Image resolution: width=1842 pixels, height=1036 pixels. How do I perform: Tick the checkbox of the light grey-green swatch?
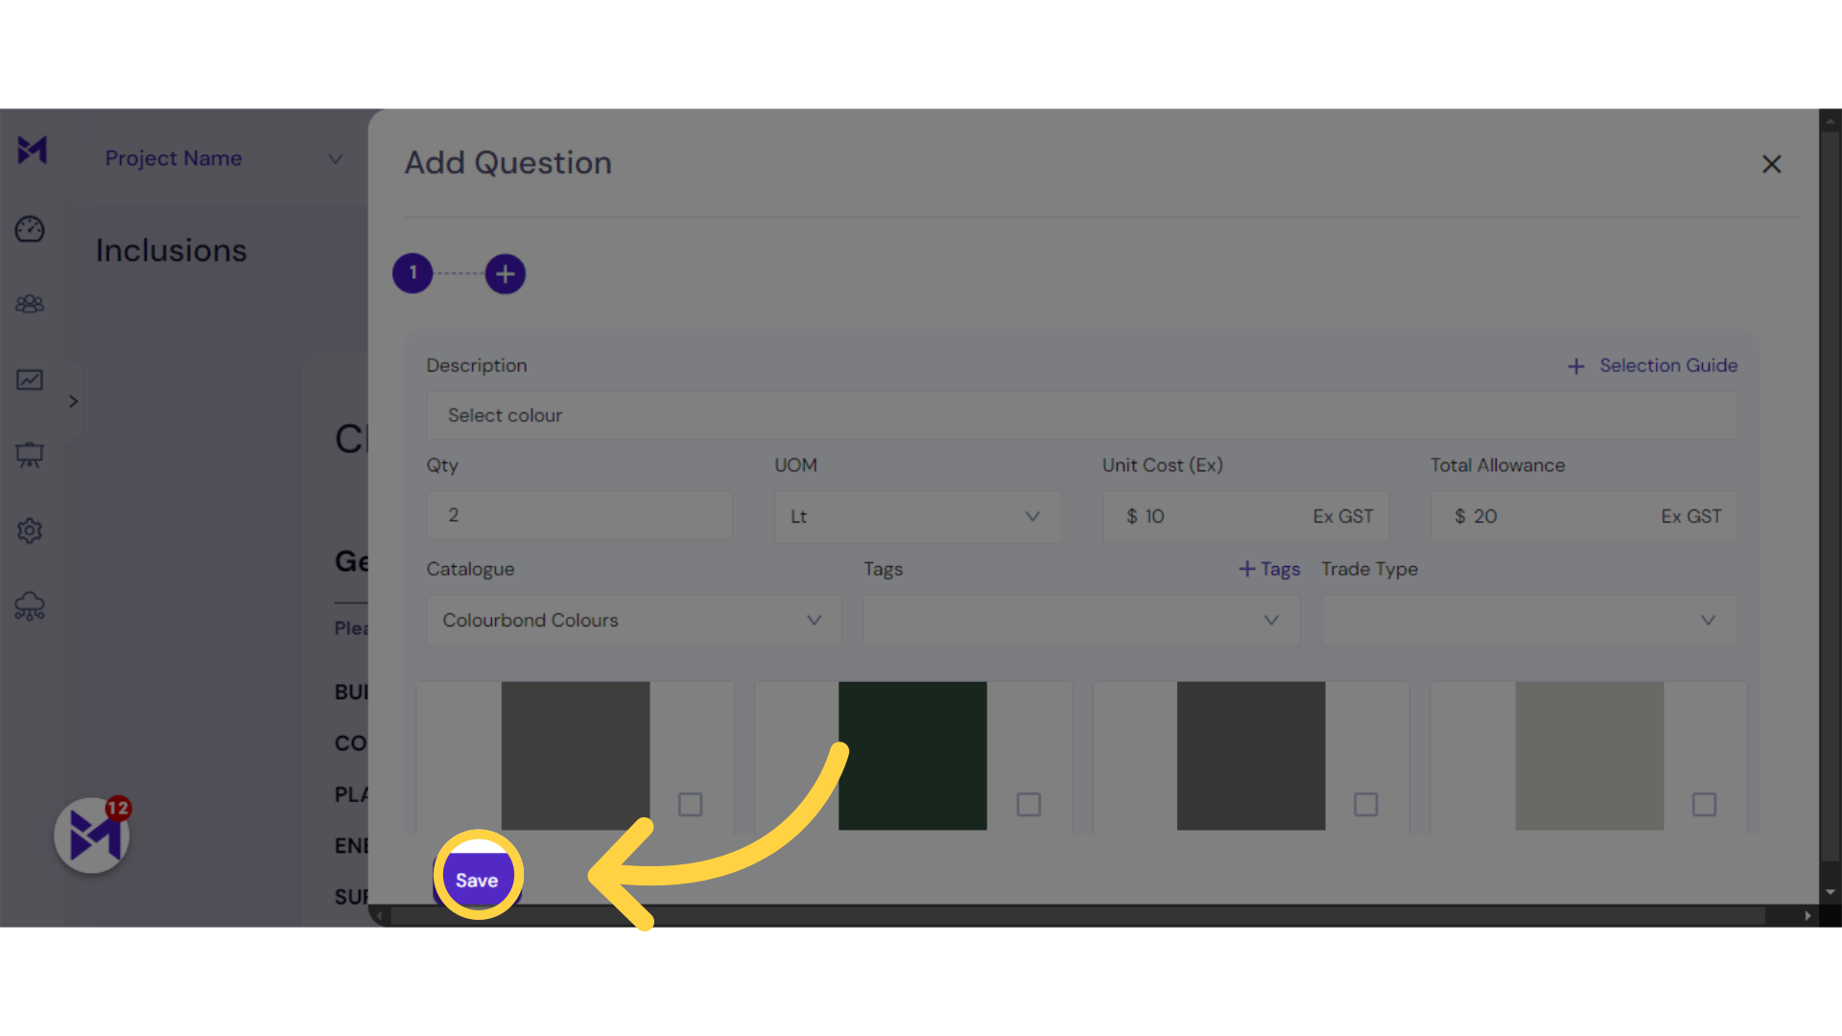pyautogui.click(x=1704, y=804)
